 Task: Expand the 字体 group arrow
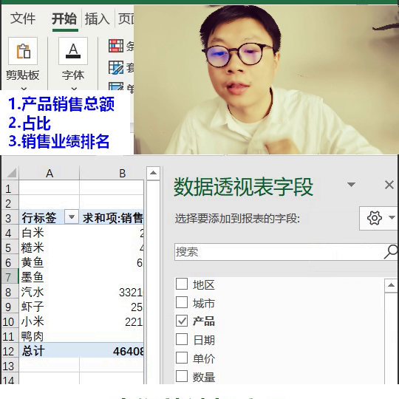74,89
